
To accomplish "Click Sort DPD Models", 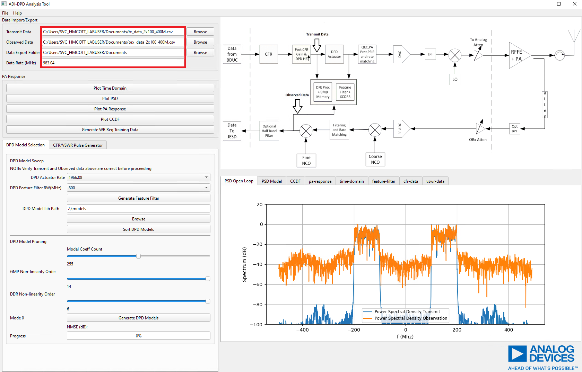I will 138,229.
